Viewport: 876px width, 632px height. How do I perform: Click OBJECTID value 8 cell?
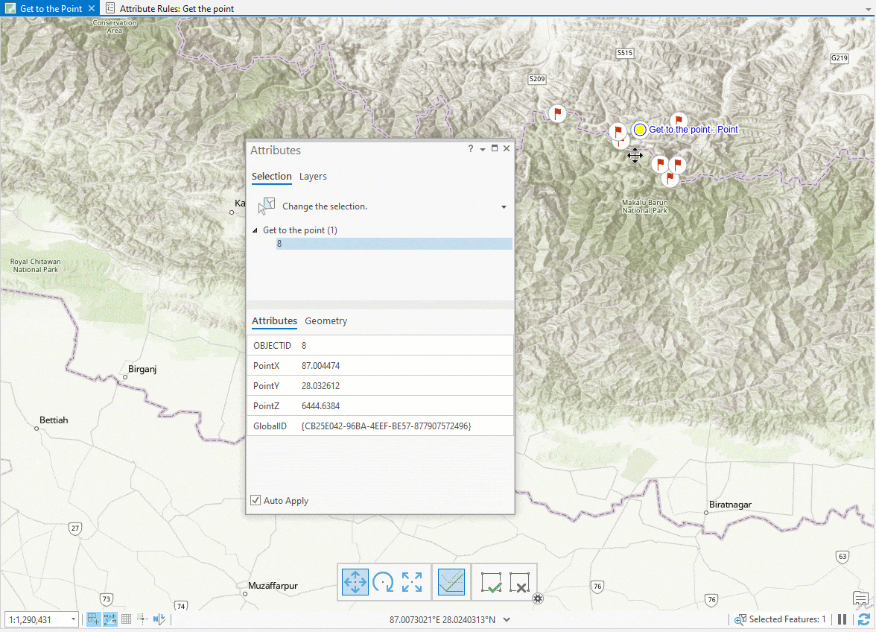click(405, 345)
